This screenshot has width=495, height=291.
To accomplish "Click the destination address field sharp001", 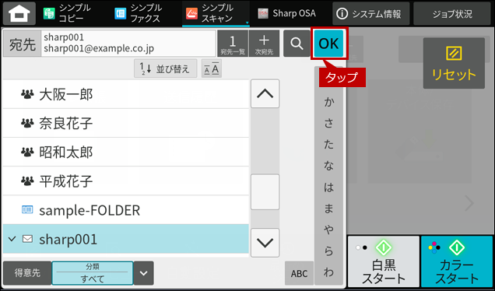I will click(128, 44).
